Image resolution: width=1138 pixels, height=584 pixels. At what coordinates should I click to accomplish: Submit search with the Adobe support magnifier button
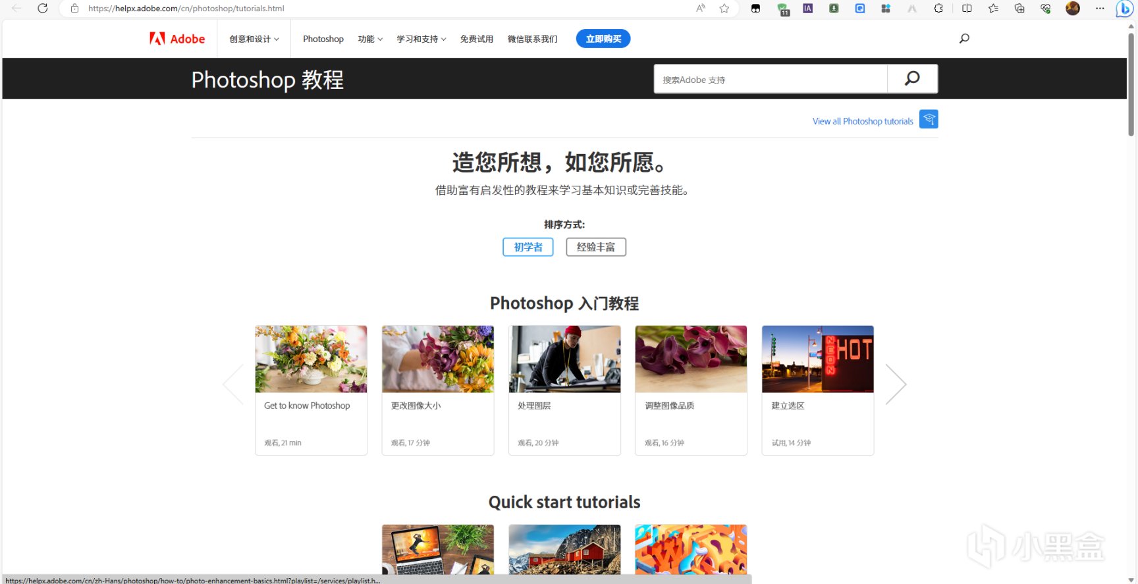[912, 79]
